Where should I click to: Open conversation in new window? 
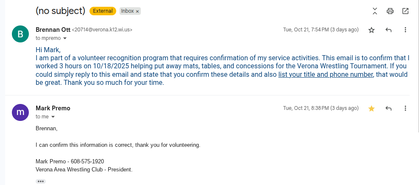[x=405, y=11]
